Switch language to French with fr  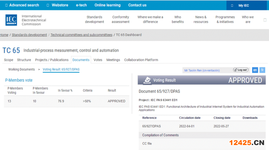pyautogui.click(x=262, y=70)
